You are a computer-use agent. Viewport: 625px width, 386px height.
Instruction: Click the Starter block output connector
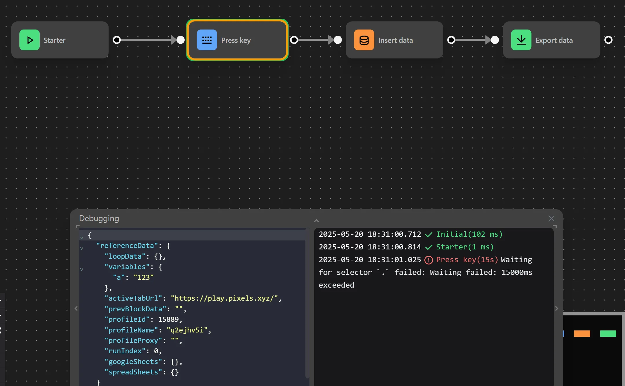pos(117,40)
